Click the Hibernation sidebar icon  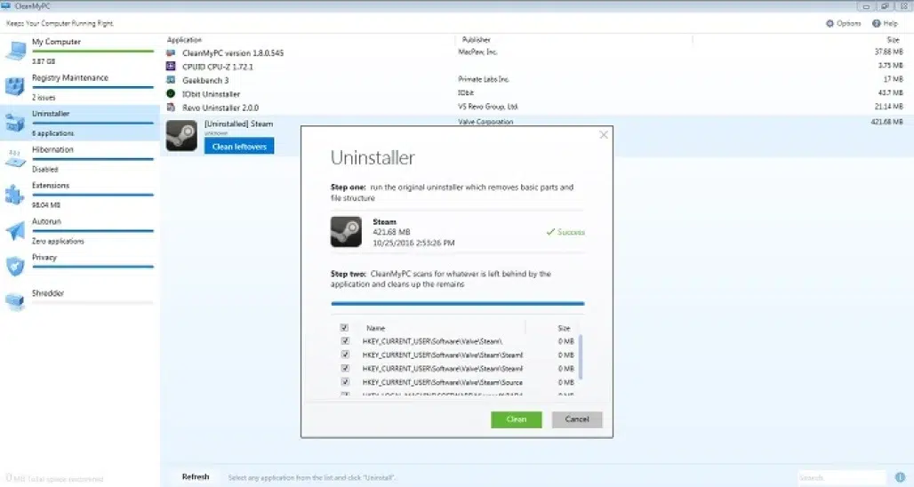click(15, 158)
